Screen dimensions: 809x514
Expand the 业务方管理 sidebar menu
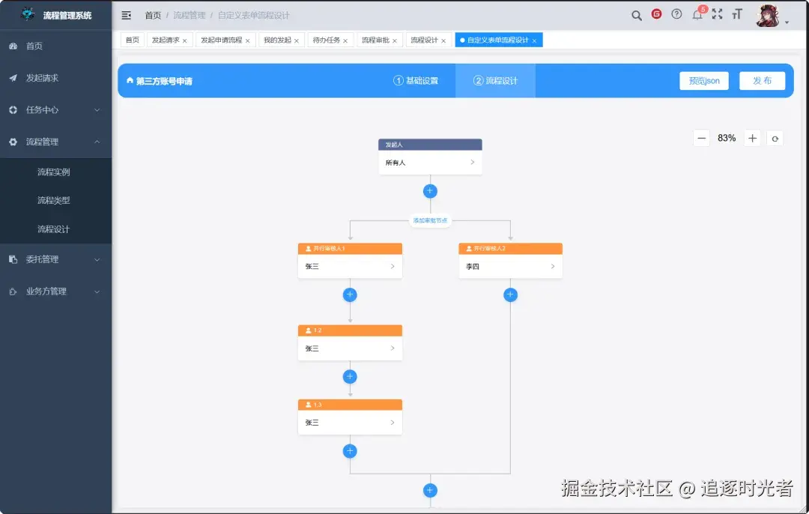click(x=55, y=291)
